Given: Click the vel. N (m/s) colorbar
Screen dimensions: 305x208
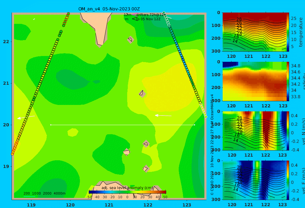Looking at the screenshot, I should (288, 131).
